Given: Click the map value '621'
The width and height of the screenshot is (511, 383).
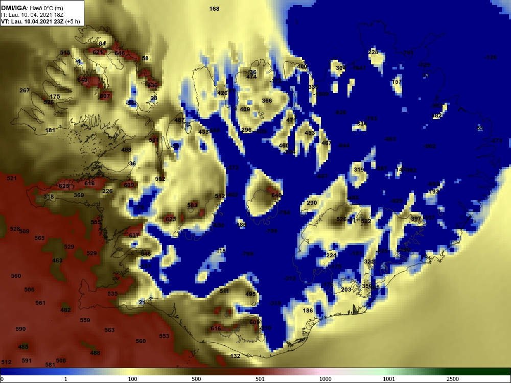Looking at the screenshot, I should point(98,52).
